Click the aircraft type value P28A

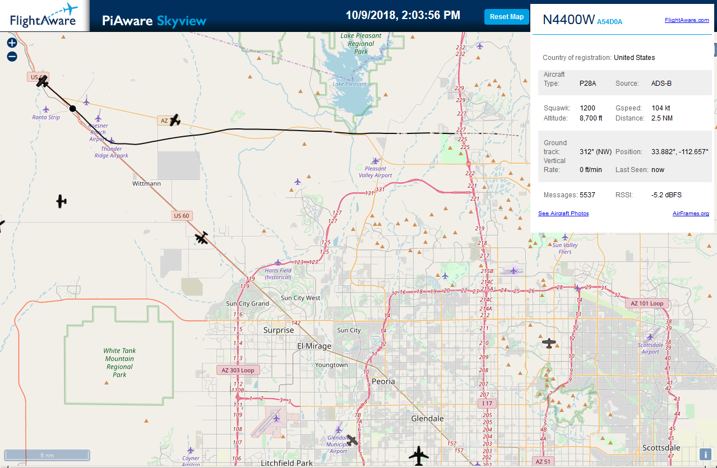tap(588, 84)
